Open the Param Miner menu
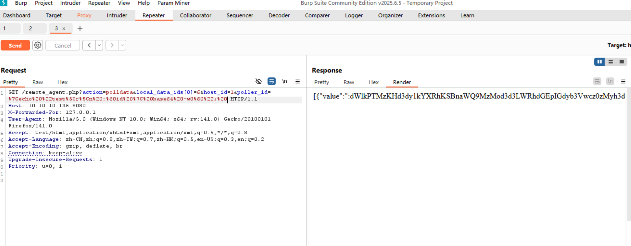This screenshot has width=631, height=246. tap(173, 3)
